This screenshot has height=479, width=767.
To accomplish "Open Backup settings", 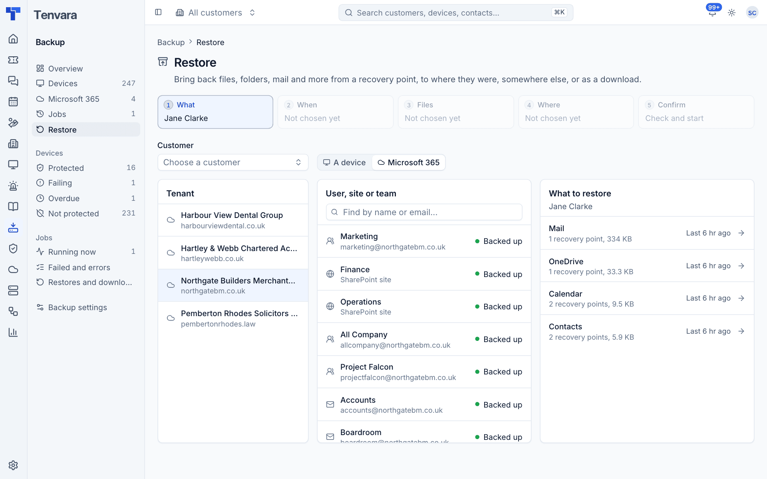I will [86, 307].
